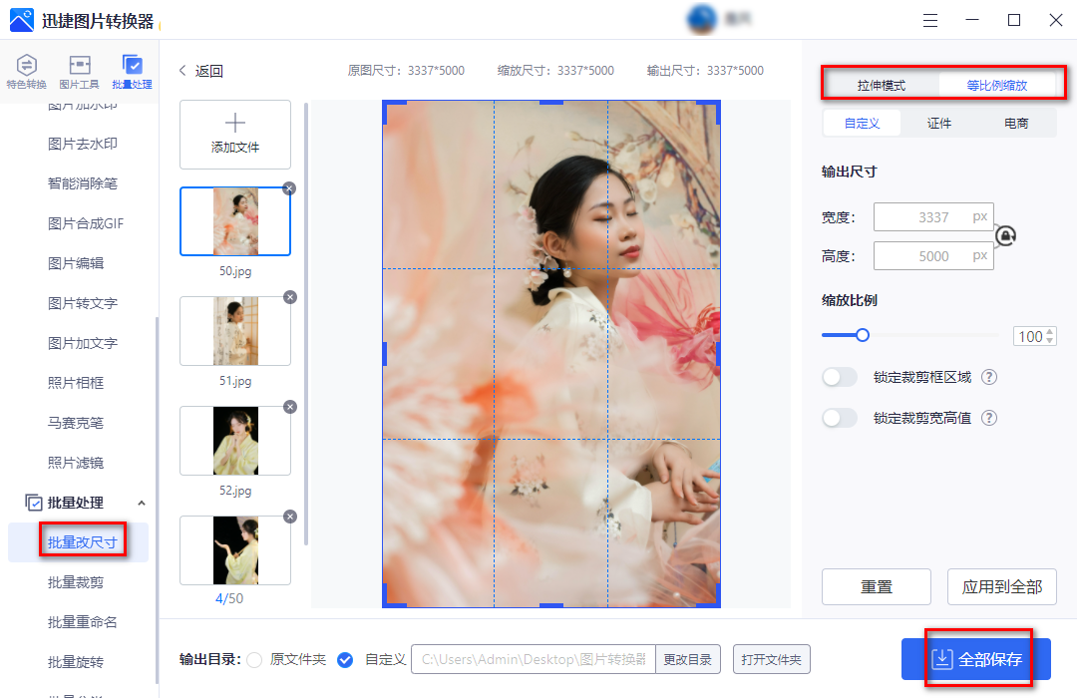Select the 自定义 output directory option
Screen dimensions: 1077x698
(345, 660)
